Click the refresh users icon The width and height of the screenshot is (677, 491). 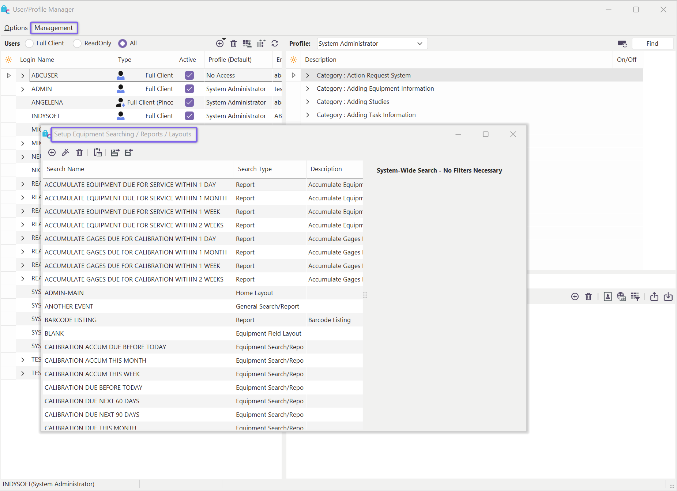275,44
